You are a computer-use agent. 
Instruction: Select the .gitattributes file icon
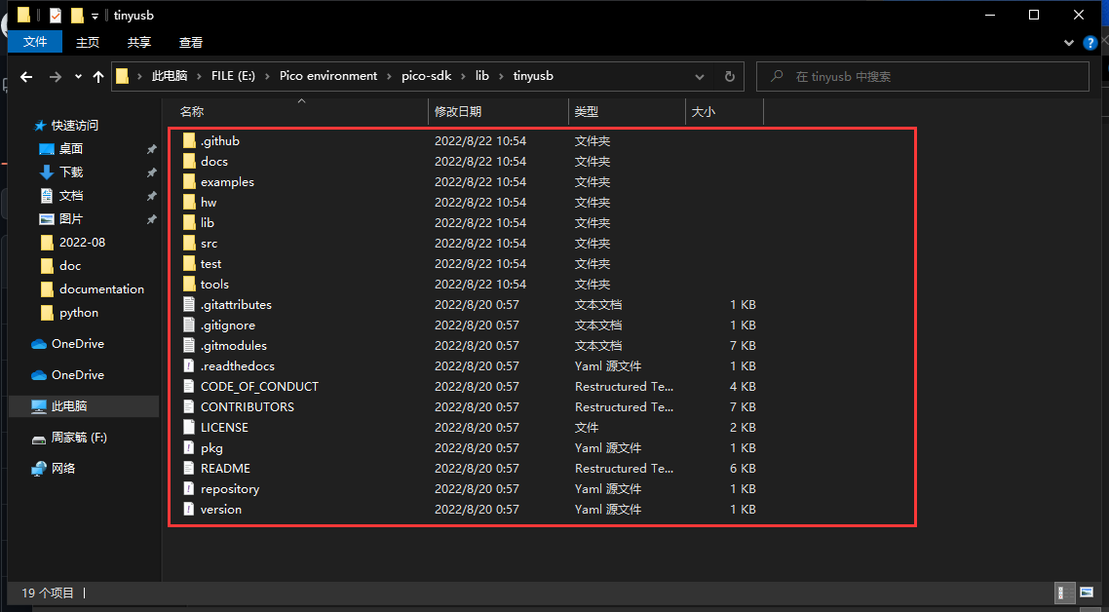click(x=188, y=305)
